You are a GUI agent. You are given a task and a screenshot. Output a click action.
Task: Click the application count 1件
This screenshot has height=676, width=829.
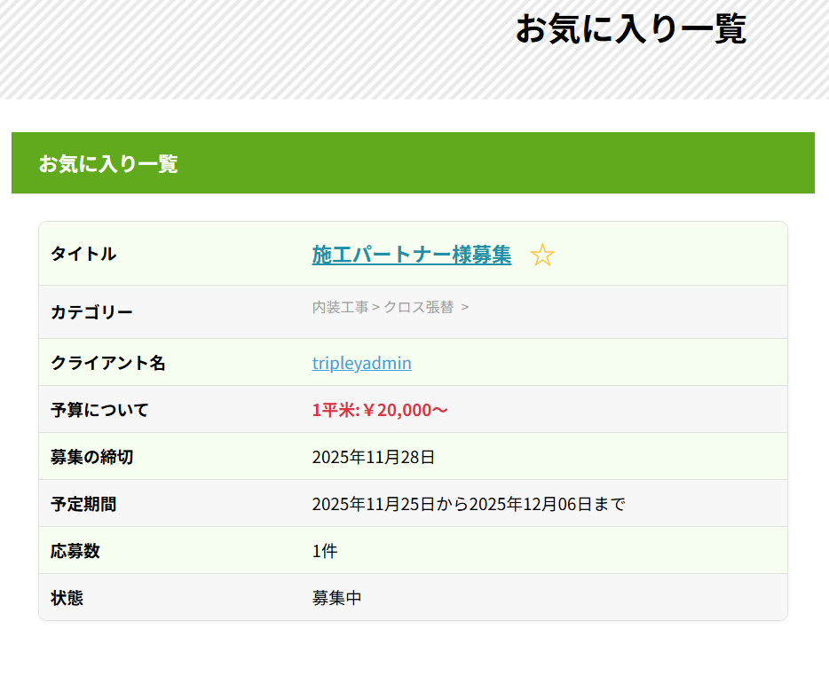325,551
